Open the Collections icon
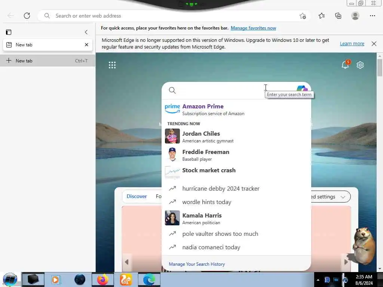The height and width of the screenshot is (287, 383). (x=338, y=16)
